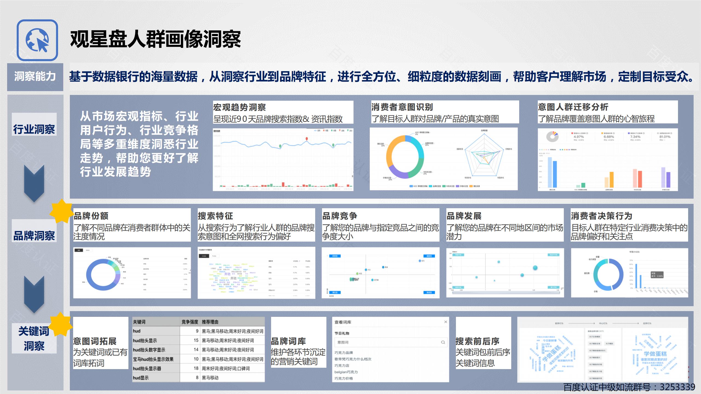Open the 消费者决策行为 chart thumbnail

[x=630, y=273]
